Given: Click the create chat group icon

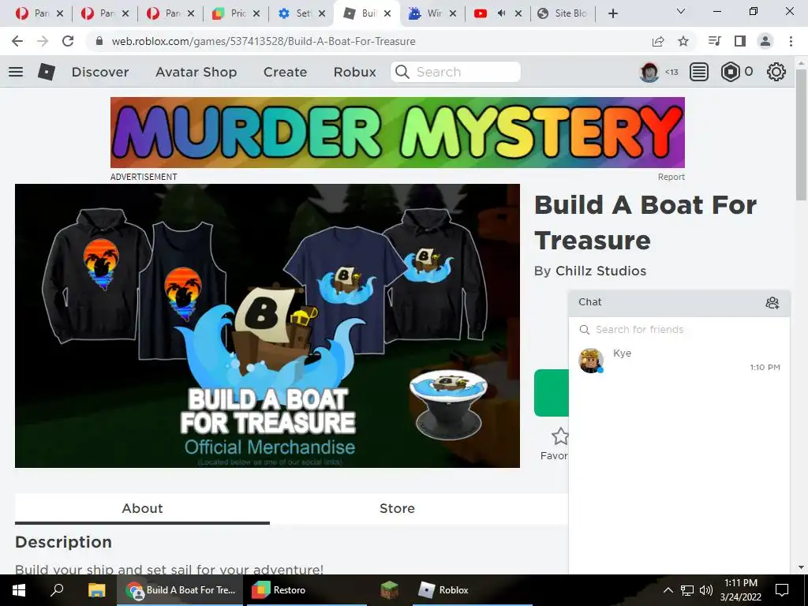Looking at the screenshot, I should tap(772, 303).
